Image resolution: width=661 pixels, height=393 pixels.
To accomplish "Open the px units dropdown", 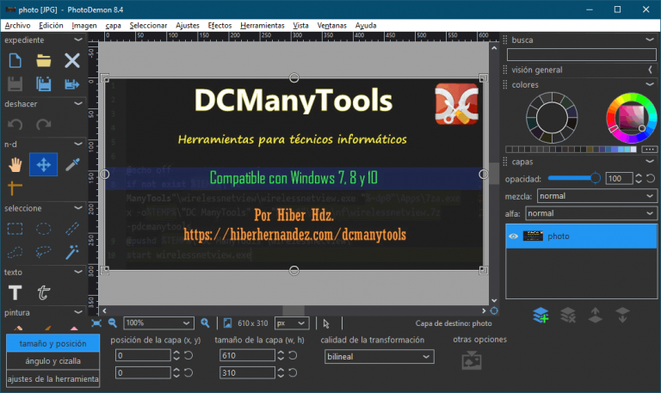I will (292, 323).
